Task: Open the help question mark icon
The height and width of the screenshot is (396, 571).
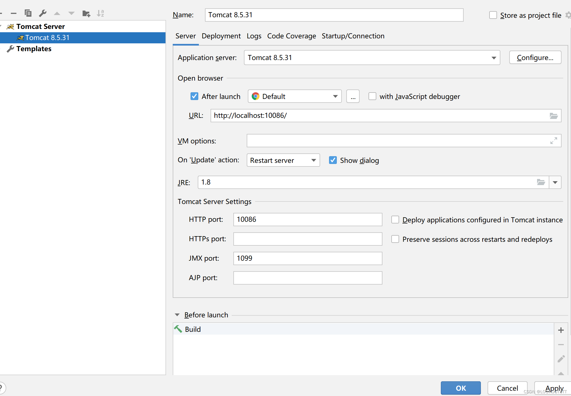Action: (x=1, y=388)
